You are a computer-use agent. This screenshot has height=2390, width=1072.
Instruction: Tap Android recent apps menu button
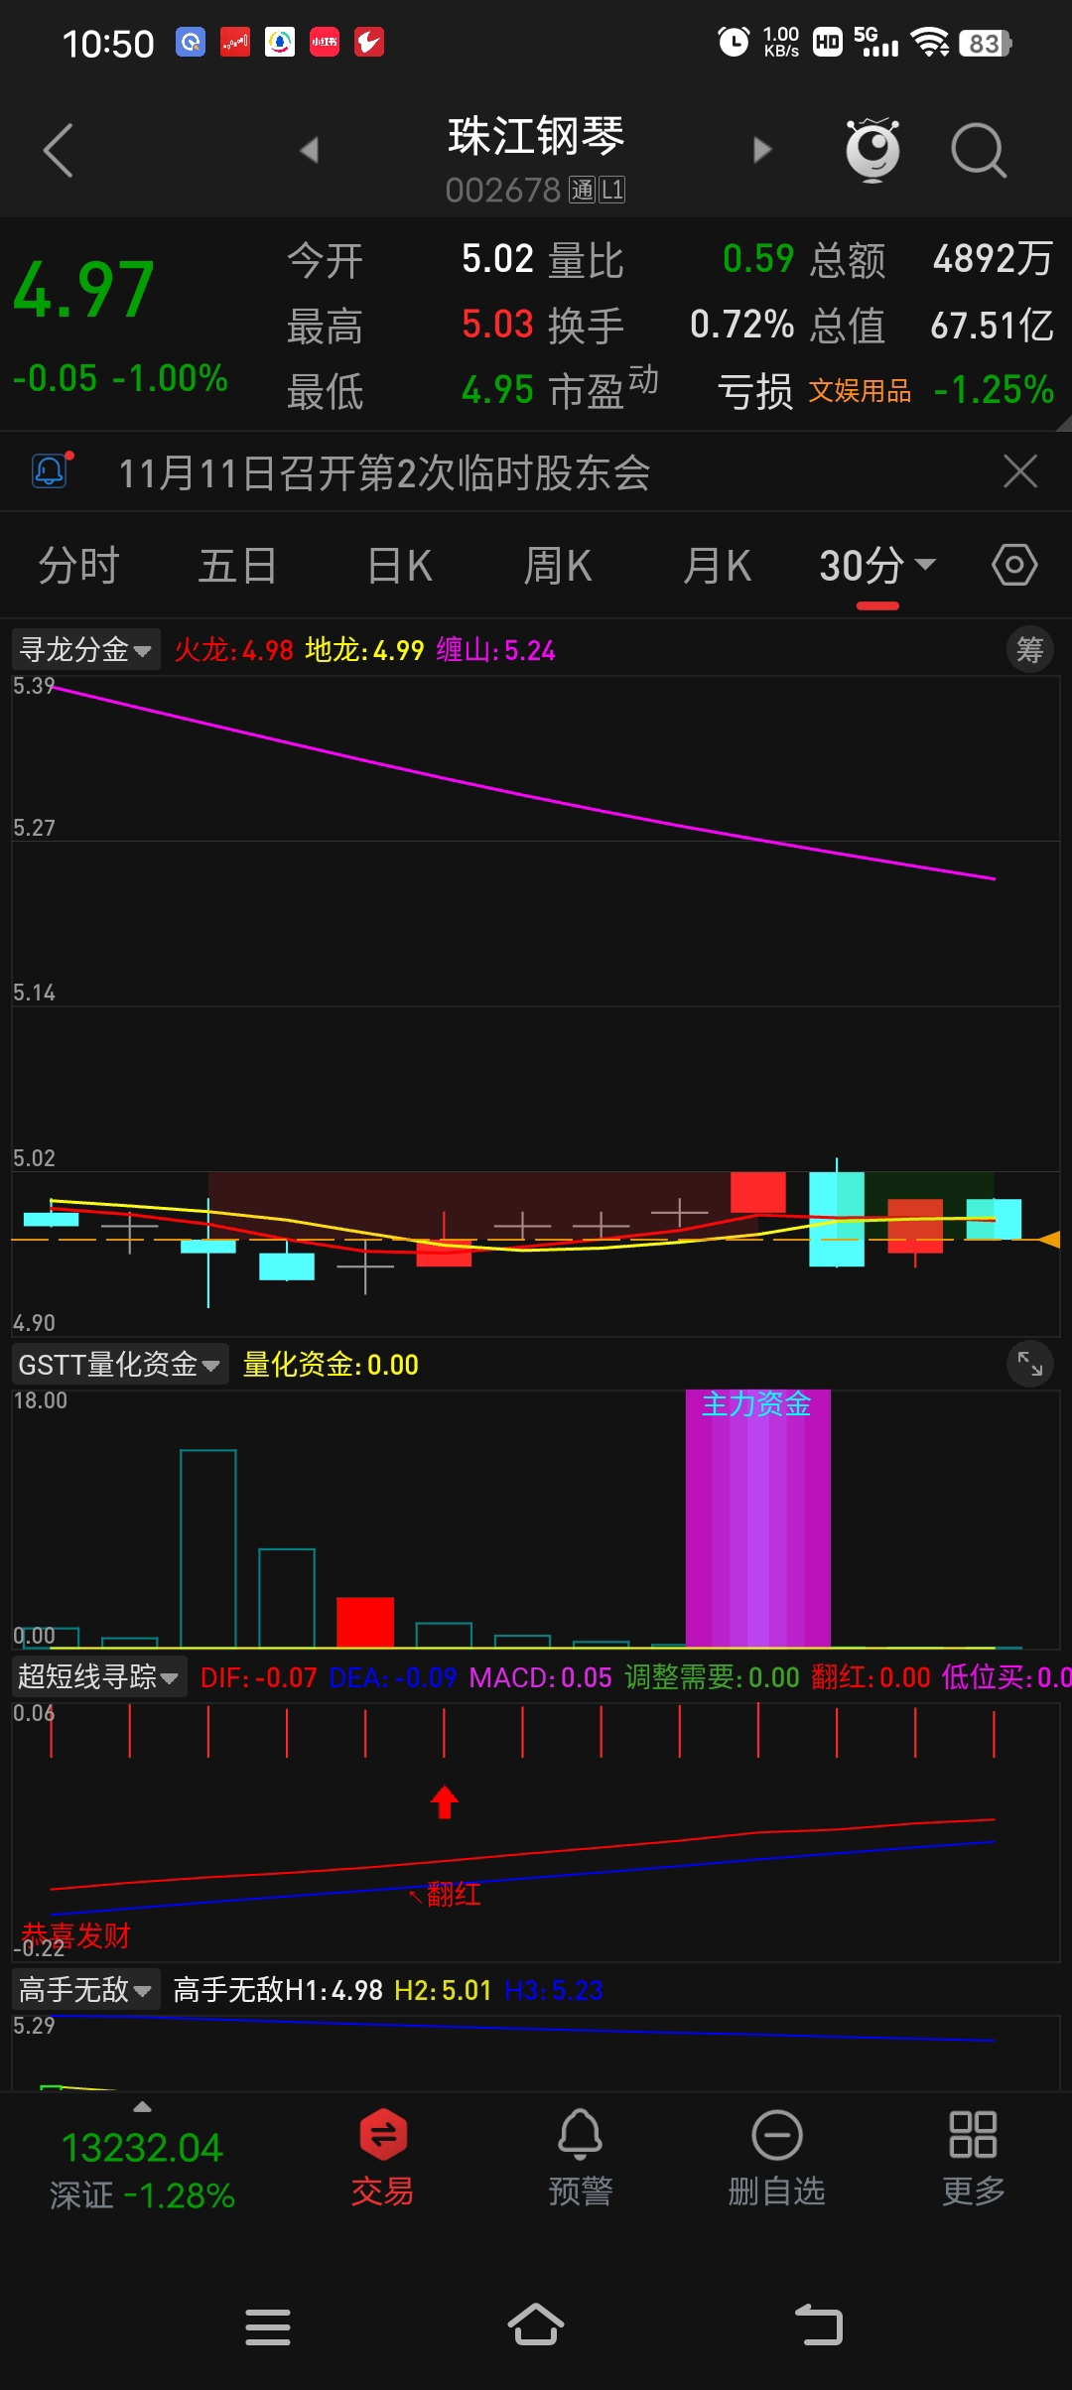[268, 2326]
